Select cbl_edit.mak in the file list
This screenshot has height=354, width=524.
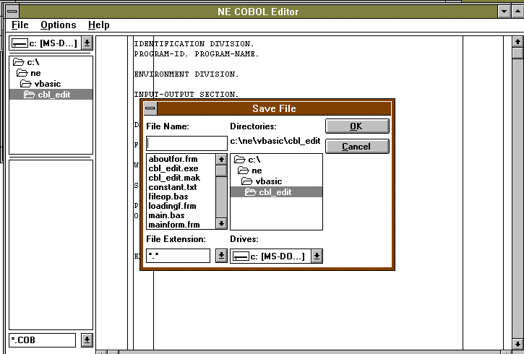174,178
